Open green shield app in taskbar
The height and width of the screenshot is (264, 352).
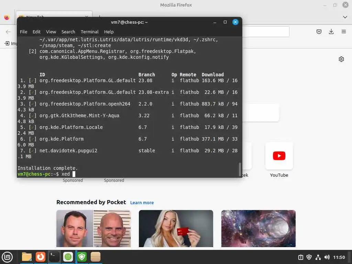82,257
